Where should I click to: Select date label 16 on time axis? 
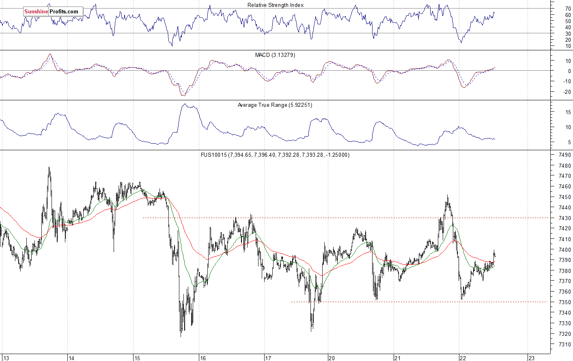(203, 358)
